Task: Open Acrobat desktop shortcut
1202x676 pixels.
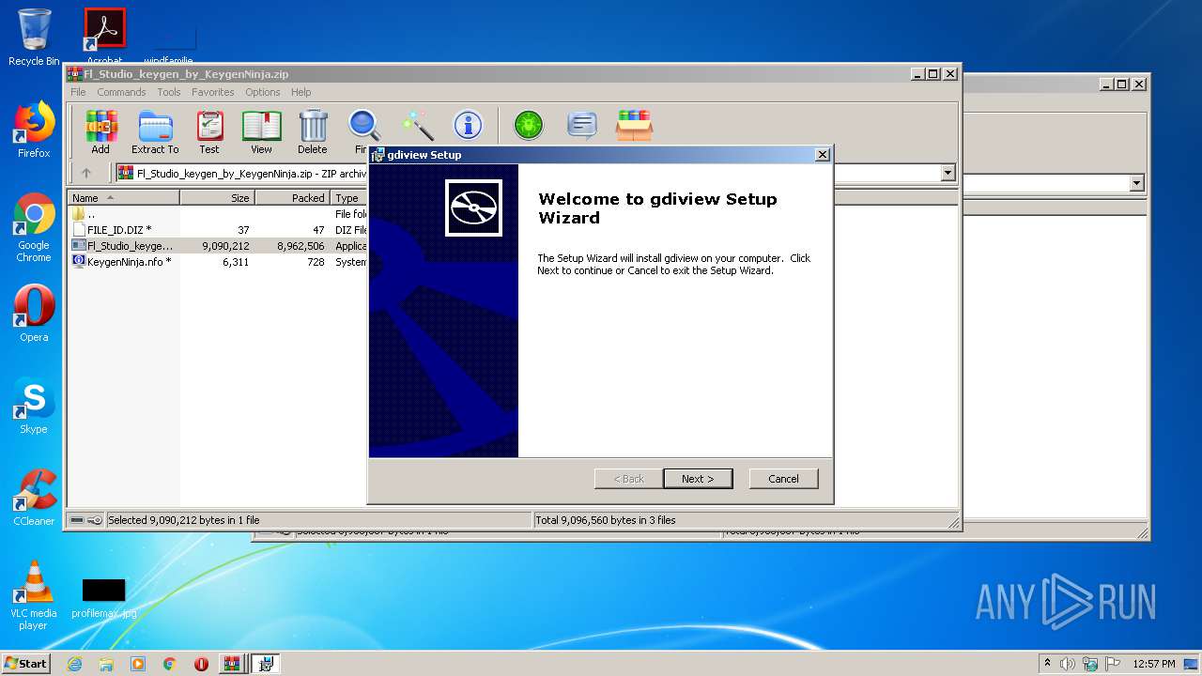Action: pos(104,38)
